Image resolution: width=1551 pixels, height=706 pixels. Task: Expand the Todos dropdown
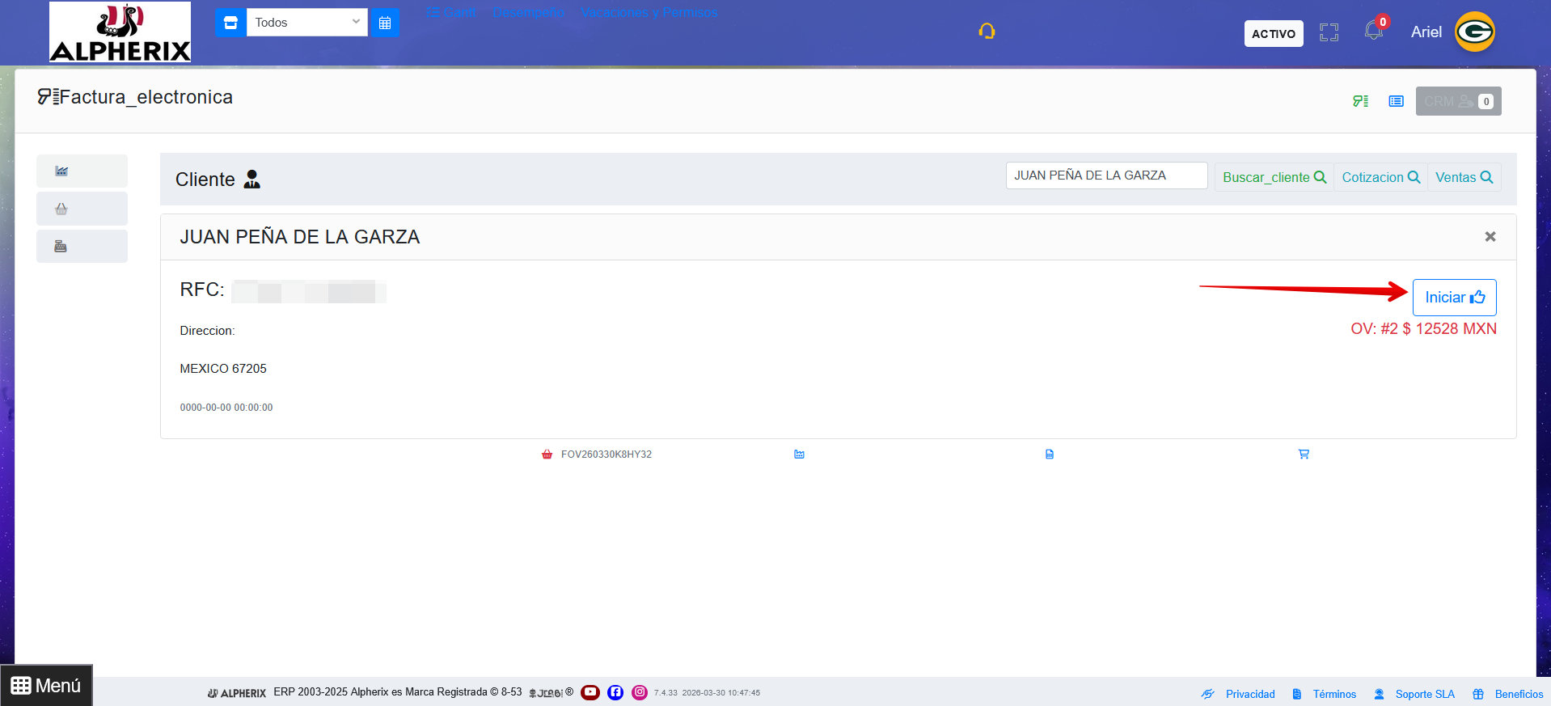[x=306, y=23]
